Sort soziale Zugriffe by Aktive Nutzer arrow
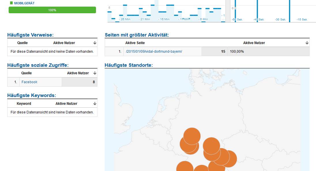The image size is (316, 171). (95, 73)
